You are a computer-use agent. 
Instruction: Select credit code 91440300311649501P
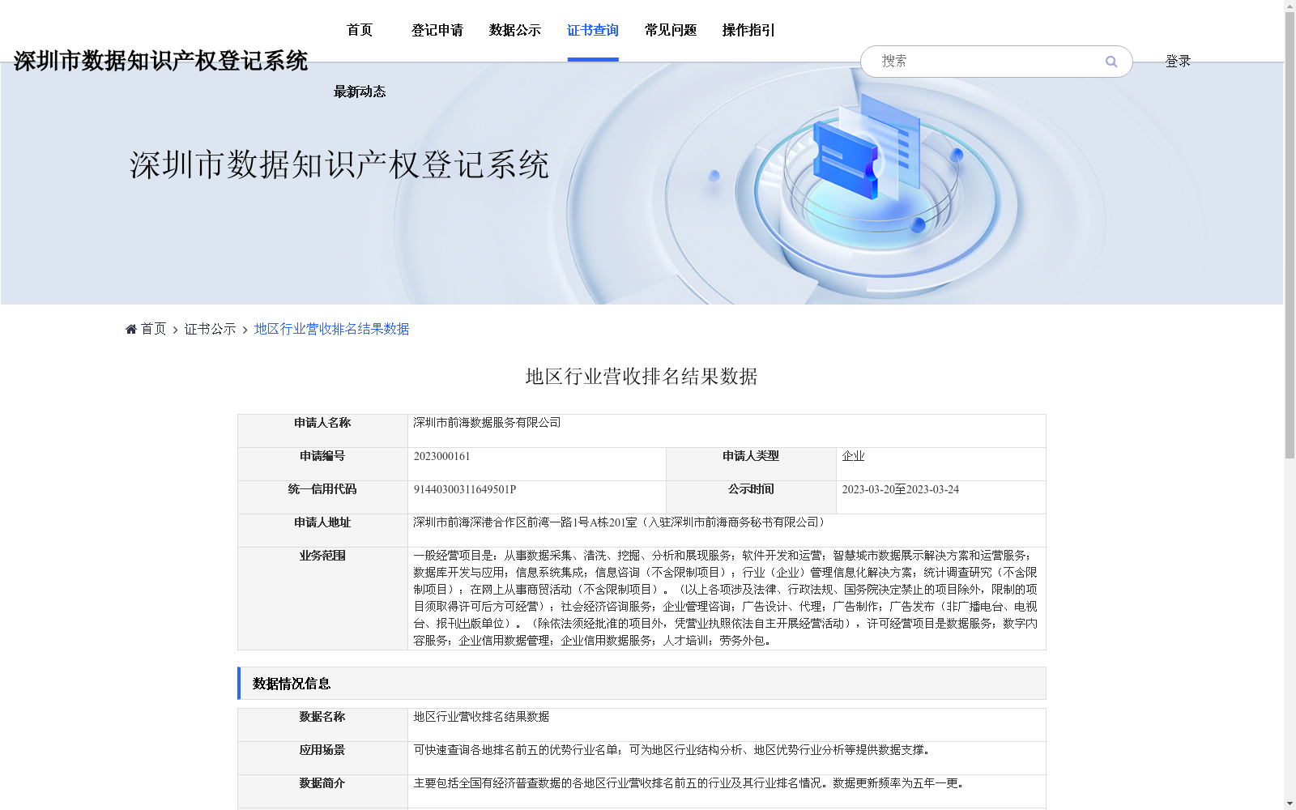click(x=465, y=490)
